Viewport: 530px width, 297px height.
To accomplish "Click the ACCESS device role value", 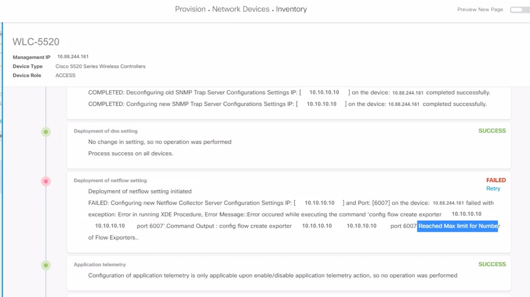I will 65,75.
